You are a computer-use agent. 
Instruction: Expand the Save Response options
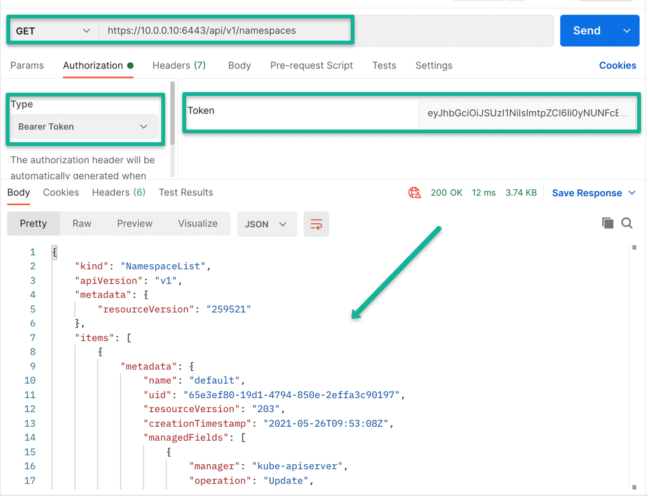[x=632, y=192]
